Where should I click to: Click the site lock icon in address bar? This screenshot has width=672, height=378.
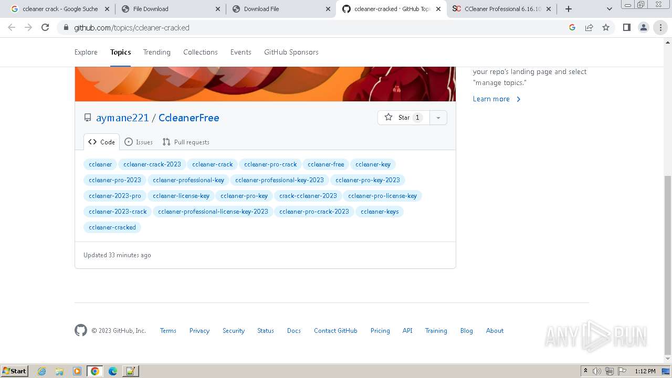tap(66, 27)
